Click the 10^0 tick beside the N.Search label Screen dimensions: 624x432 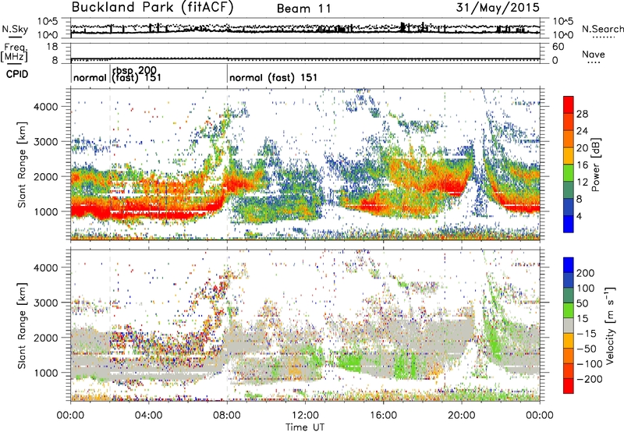562,35
